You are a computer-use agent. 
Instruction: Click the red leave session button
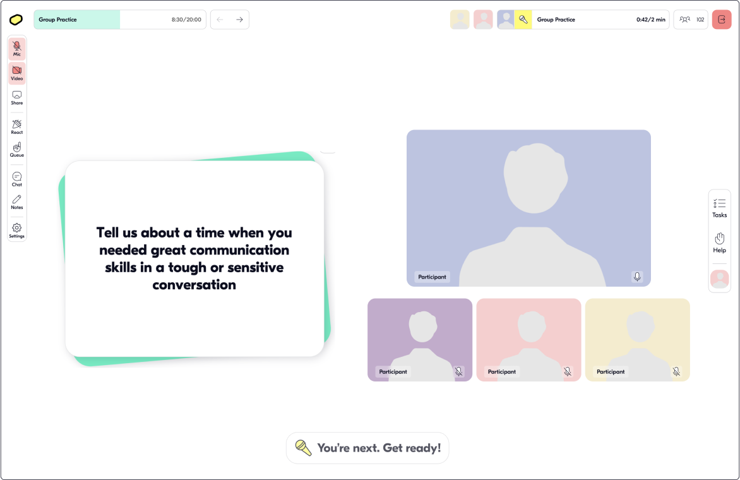(722, 20)
